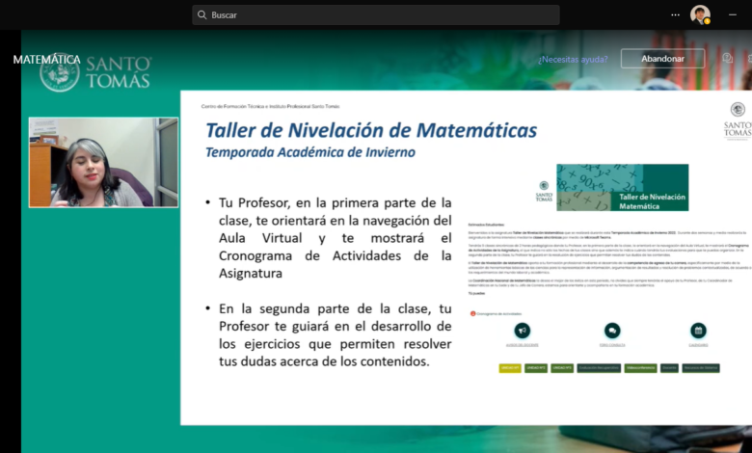Click the ¿Necesitas ayuda? link
This screenshot has width=752, height=453.
coord(573,59)
